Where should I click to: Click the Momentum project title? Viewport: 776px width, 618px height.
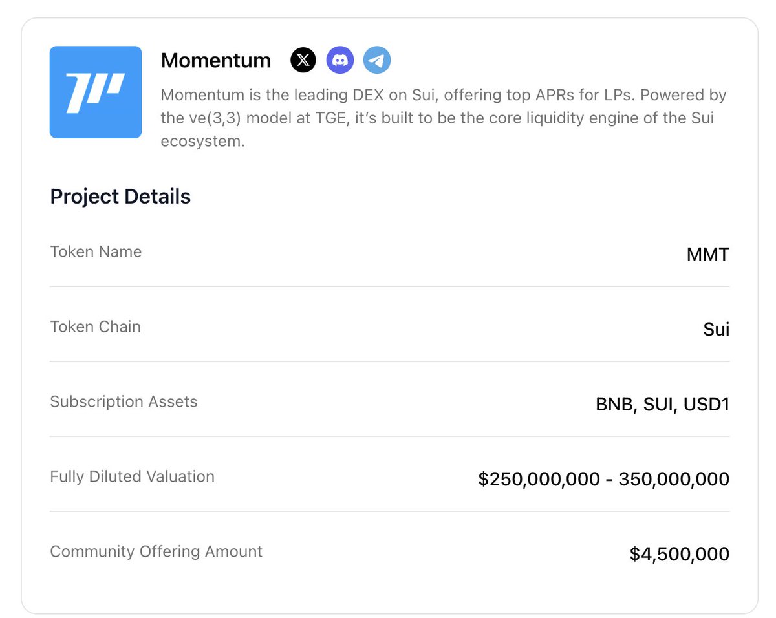point(216,61)
